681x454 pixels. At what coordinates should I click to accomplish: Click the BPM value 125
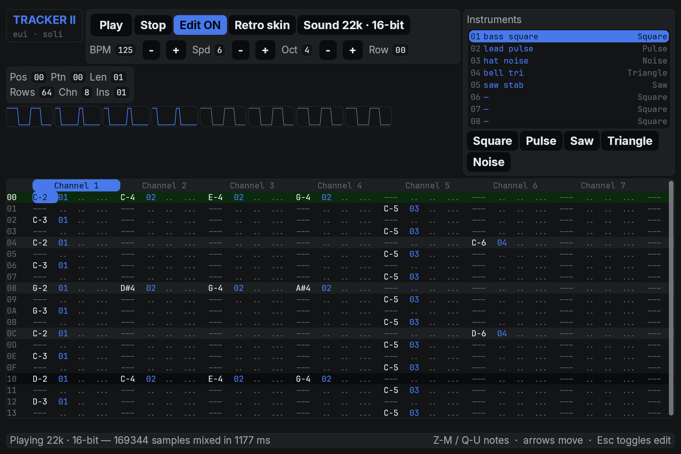[125, 50]
